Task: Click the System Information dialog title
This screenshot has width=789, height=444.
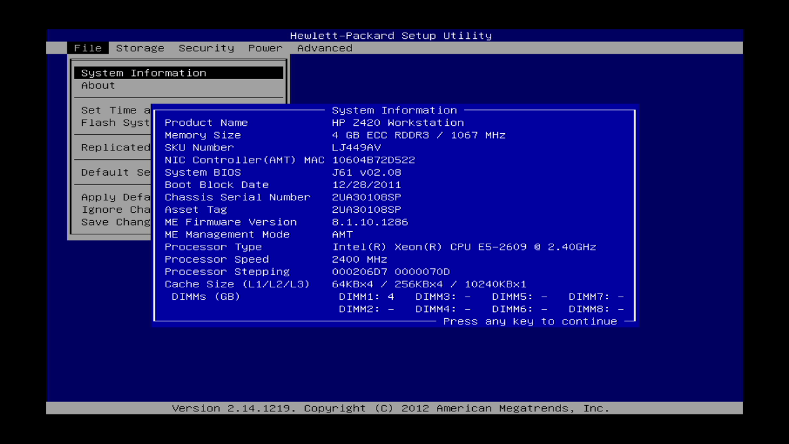Action: pos(394,110)
